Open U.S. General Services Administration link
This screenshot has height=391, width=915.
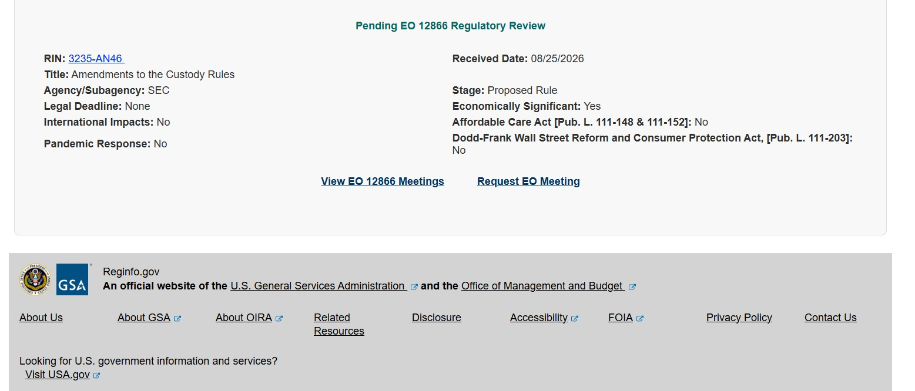[x=317, y=286]
